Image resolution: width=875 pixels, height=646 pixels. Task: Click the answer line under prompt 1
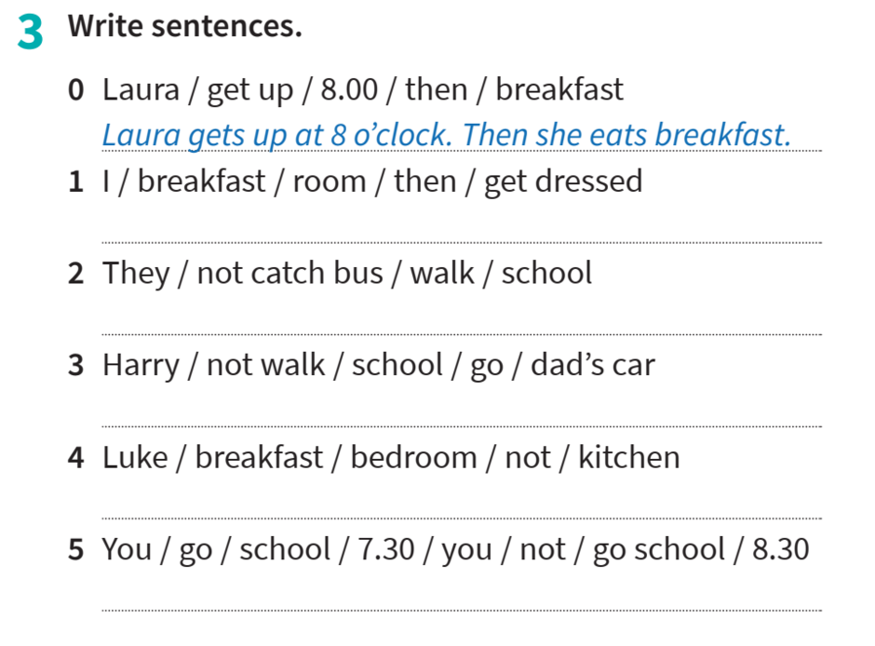tap(462, 243)
